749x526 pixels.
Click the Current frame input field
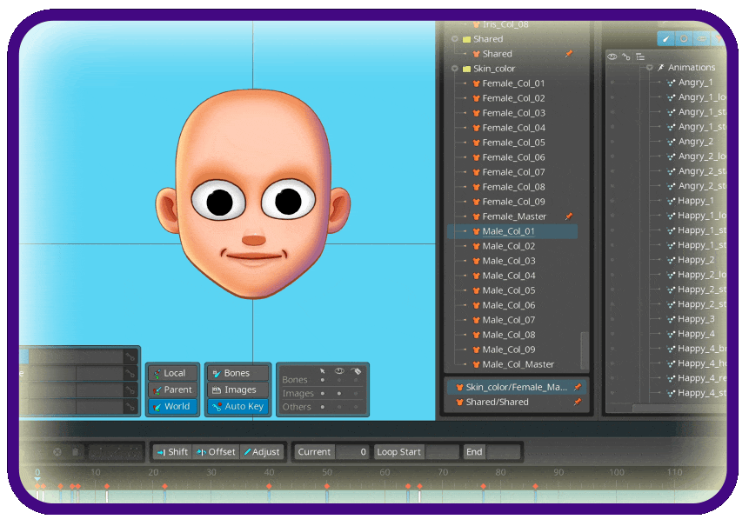(352, 452)
